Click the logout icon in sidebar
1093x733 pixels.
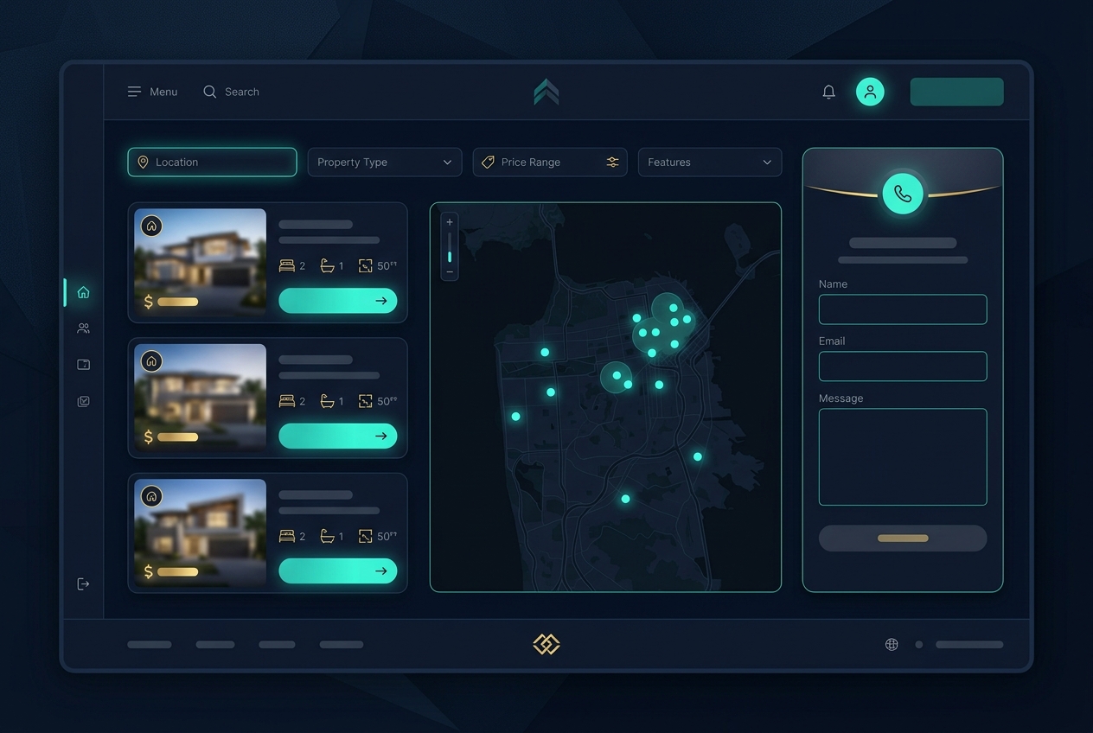click(x=83, y=584)
